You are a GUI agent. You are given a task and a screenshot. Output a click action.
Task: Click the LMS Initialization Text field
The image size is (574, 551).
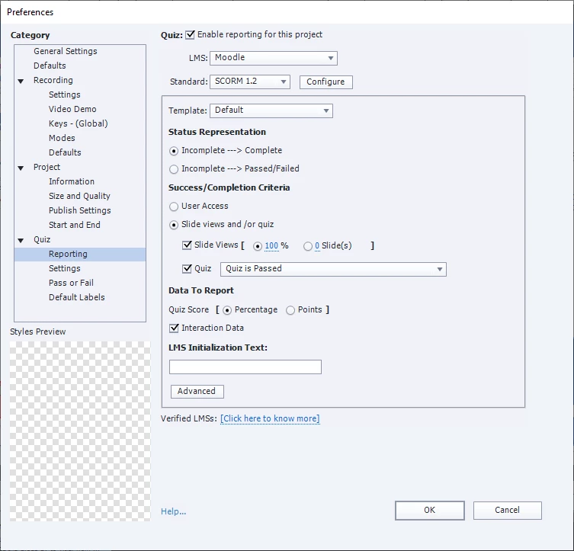coord(245,367)
